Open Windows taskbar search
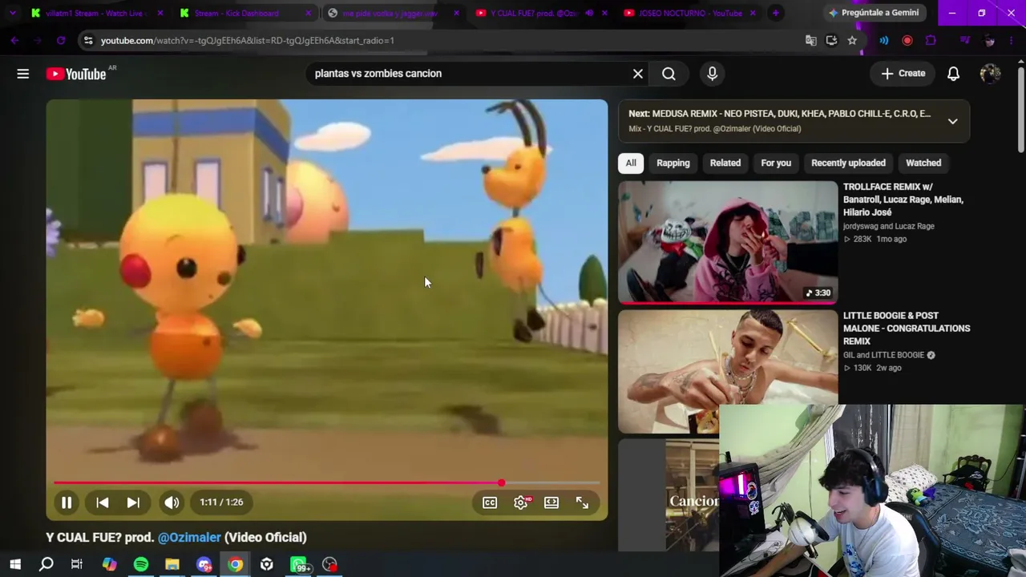 (x=46, y=565)
